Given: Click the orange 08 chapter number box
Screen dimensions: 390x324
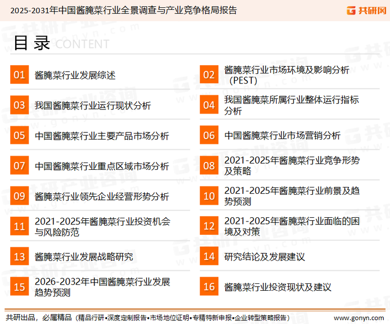Looking at the screenshot, I should (x=209, y=166).
